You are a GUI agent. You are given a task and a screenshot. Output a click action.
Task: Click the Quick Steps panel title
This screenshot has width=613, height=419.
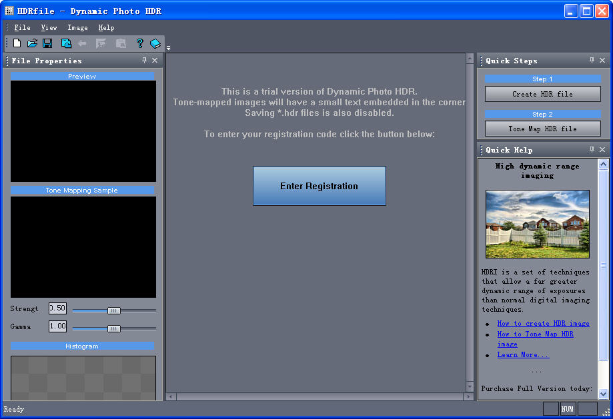pos(512,61)
